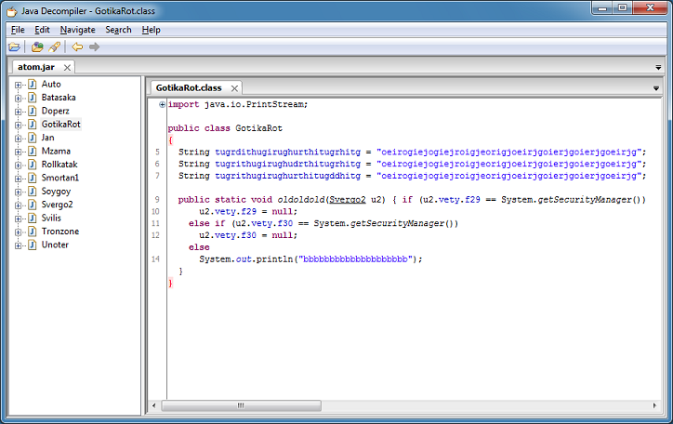Click the string "bbbbbbbbbbbbbbbbbbbb" in println
673x424 pixels.
[355, 259]
